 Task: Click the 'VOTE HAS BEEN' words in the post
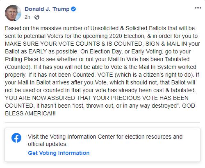click(165, 98)
